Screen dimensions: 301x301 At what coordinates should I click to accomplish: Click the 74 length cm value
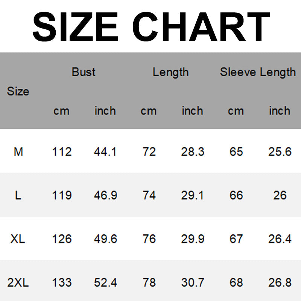(x=149, y=195)
